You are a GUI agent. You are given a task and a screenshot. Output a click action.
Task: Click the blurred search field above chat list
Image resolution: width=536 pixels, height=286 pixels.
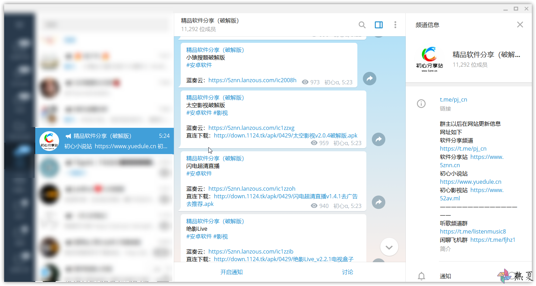pyautogui.click(x=106, y=25)
